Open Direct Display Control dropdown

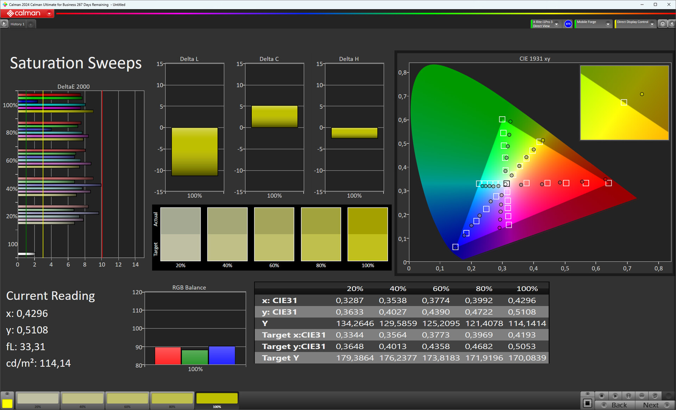click(x=652, y=24)
